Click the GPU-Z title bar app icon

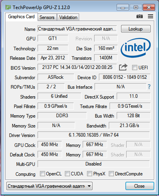click(8, 7)
